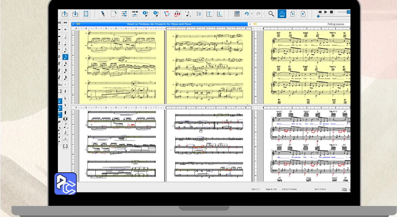This screenshot has width=397, height=217.
Task: Open the undo history dropdown arrow
Action: (252, 14)
